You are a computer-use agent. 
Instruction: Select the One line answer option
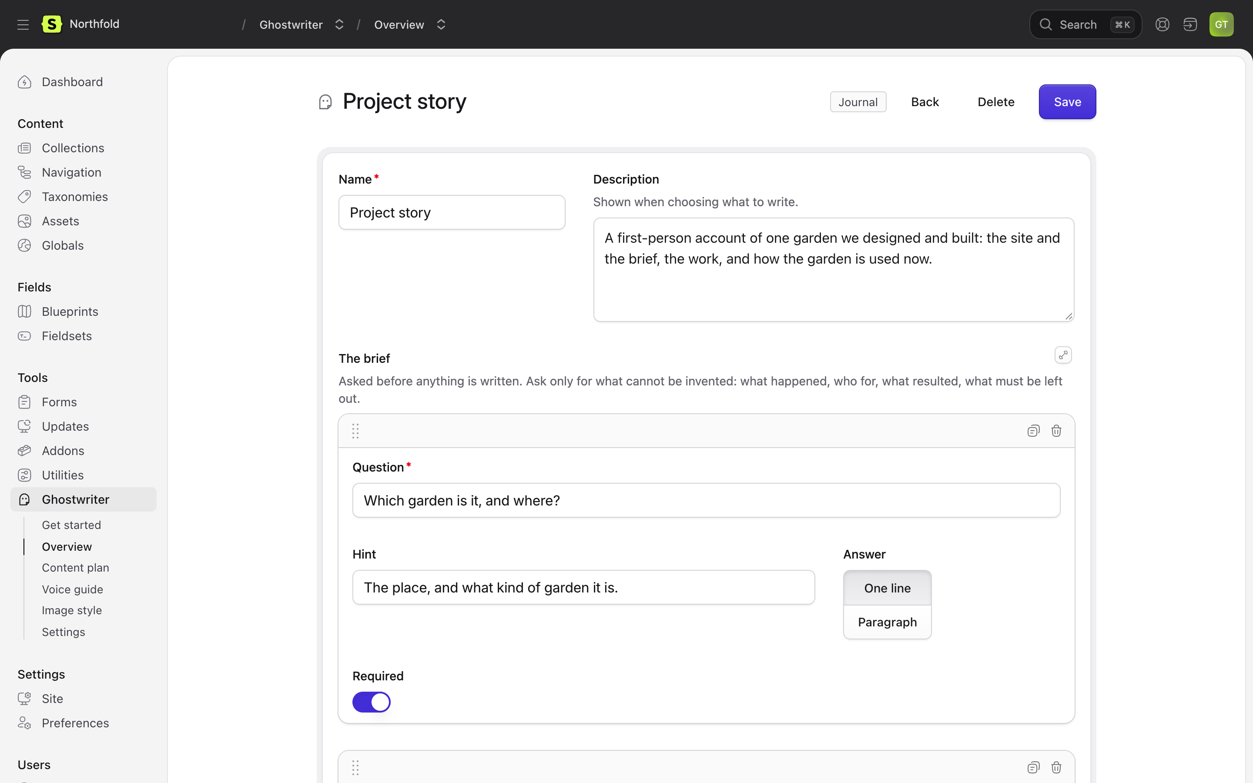point(887,588)
